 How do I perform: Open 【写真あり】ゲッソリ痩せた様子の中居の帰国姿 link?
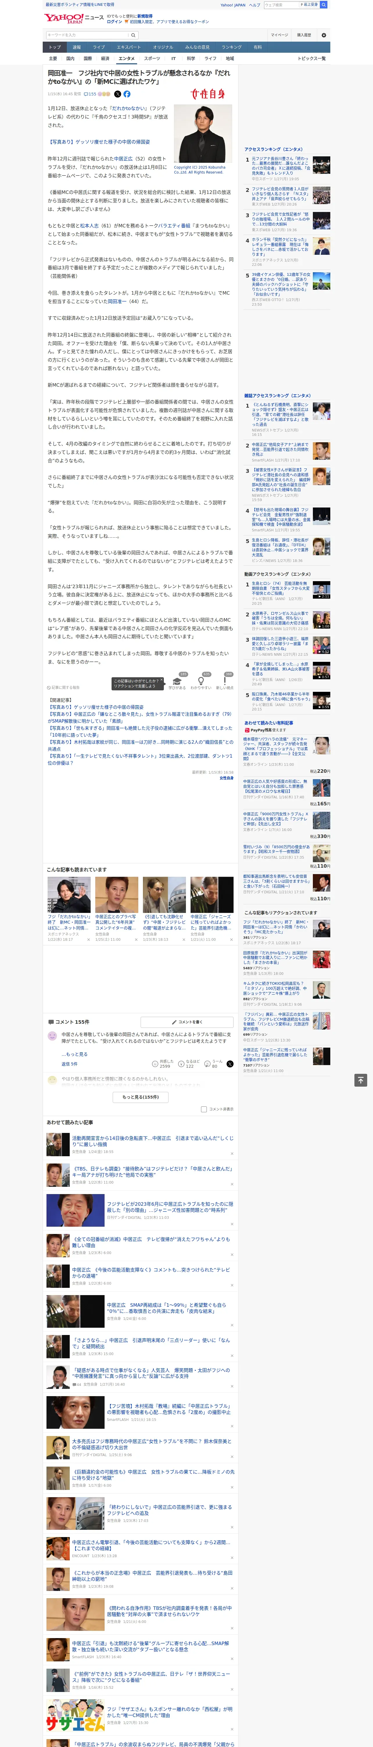click(x=99, y=142)
